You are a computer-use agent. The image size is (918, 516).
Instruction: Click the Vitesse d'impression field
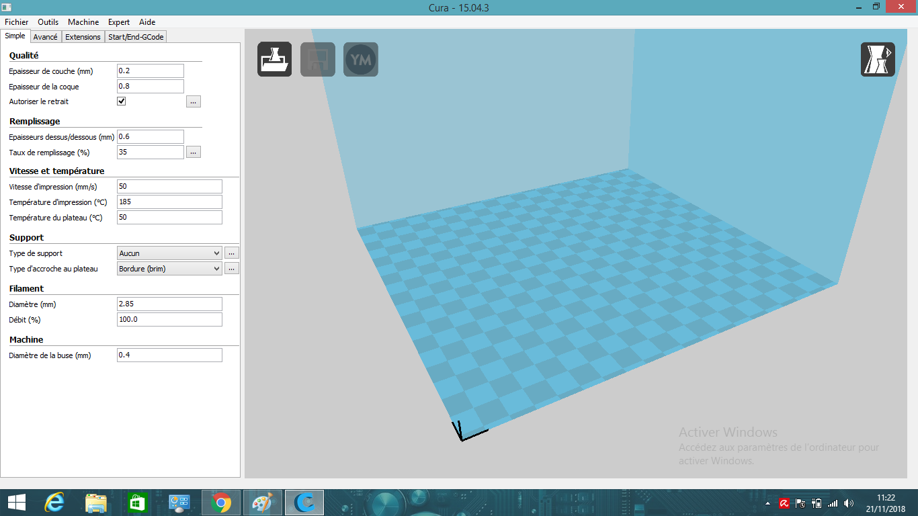point(169,187)
